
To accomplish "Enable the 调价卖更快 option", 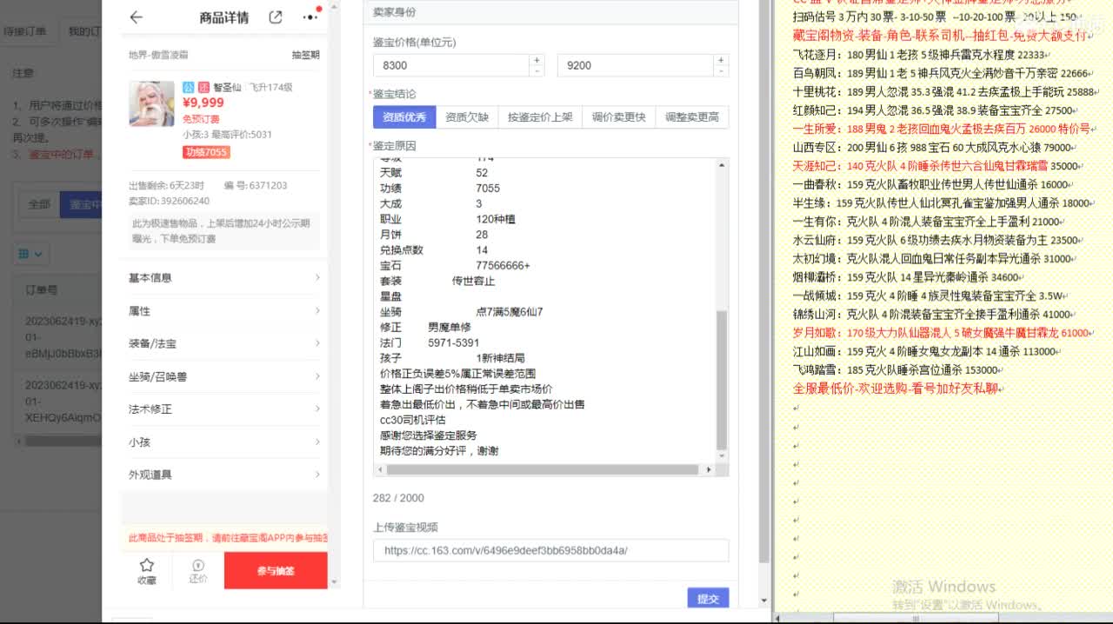I will click(617, 116).
